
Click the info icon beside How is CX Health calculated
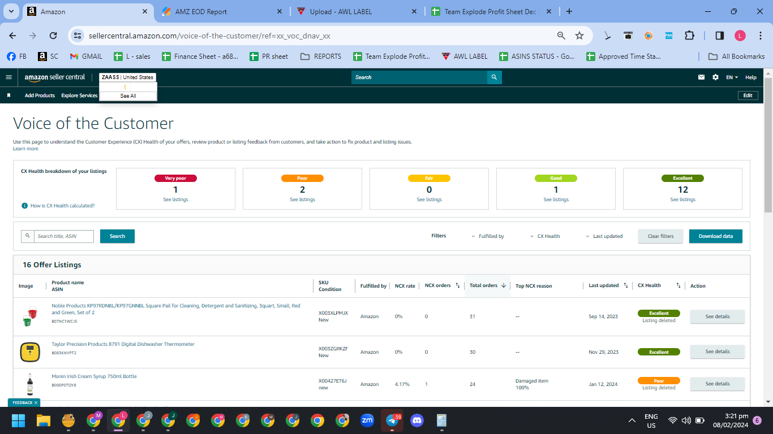[x=24, y=206]
